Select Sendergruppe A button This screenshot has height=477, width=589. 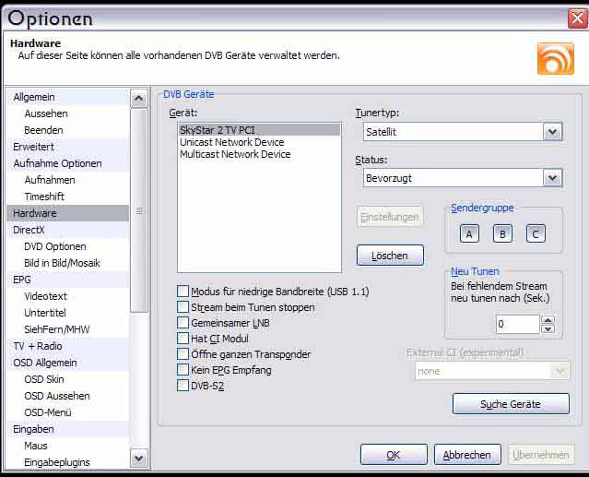pyautogui.click(x=468, y=233)
